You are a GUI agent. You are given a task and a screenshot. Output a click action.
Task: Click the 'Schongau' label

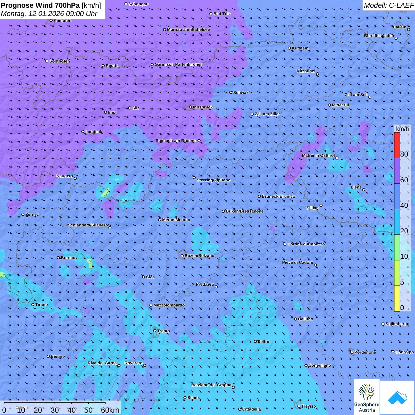pyautogui.click(x=138, y=4)
